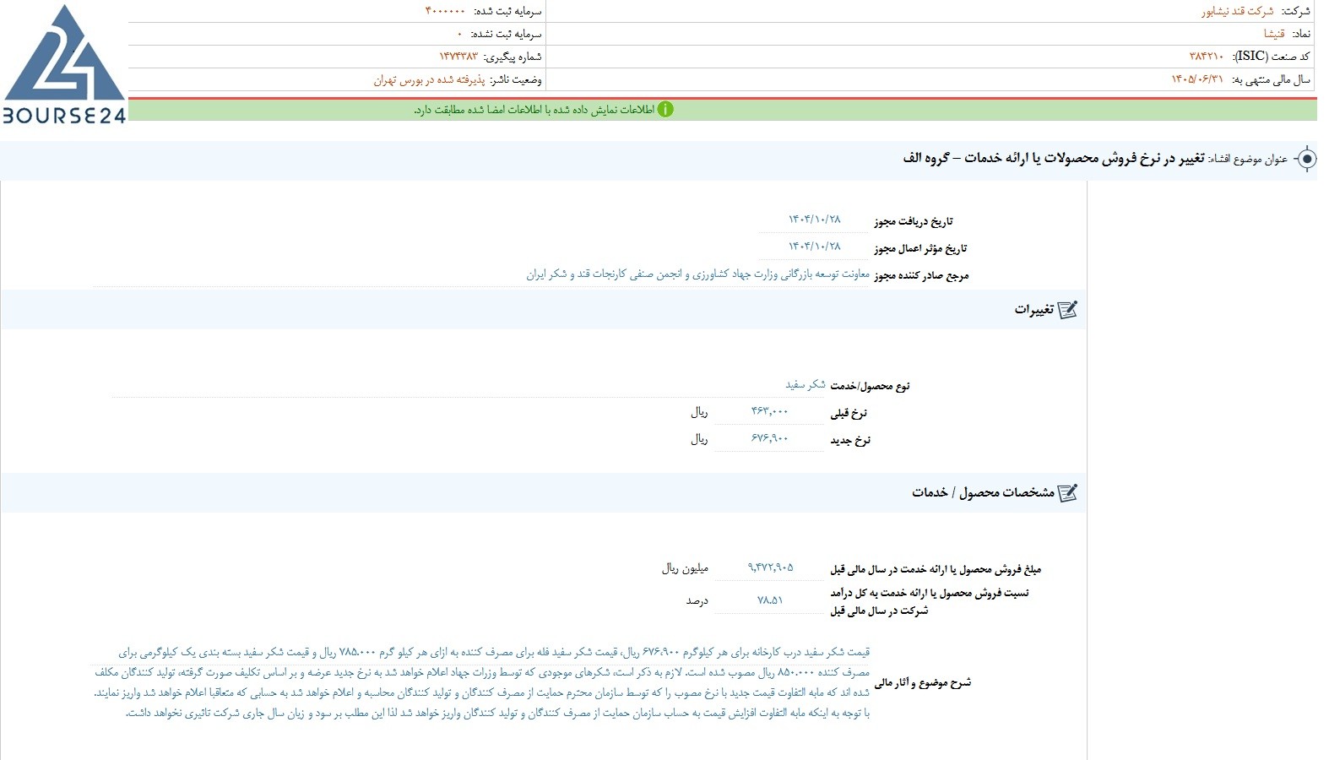Click the label نرخ جدید

[x=849, y=440]
